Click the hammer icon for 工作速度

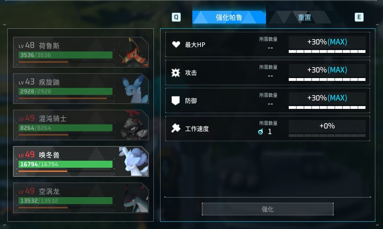[176, 128]
